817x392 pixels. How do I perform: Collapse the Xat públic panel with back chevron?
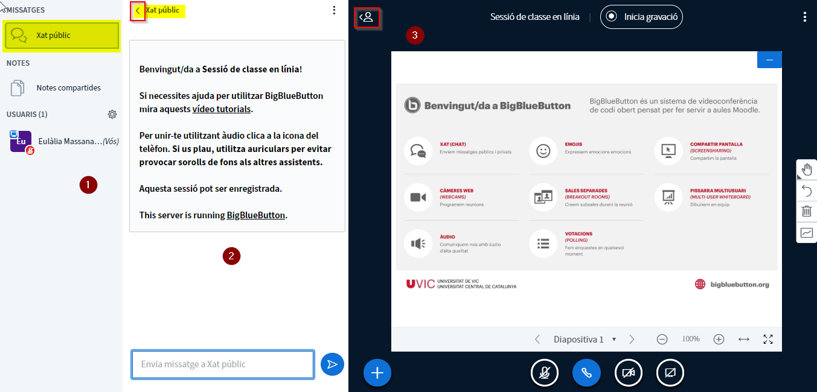(138, 10)
